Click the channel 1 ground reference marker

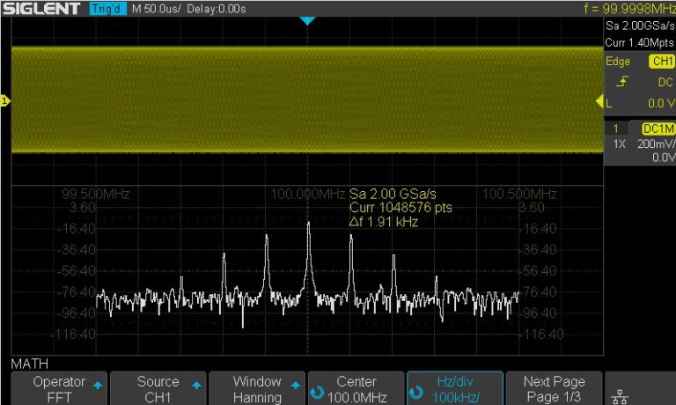[5, 102]
